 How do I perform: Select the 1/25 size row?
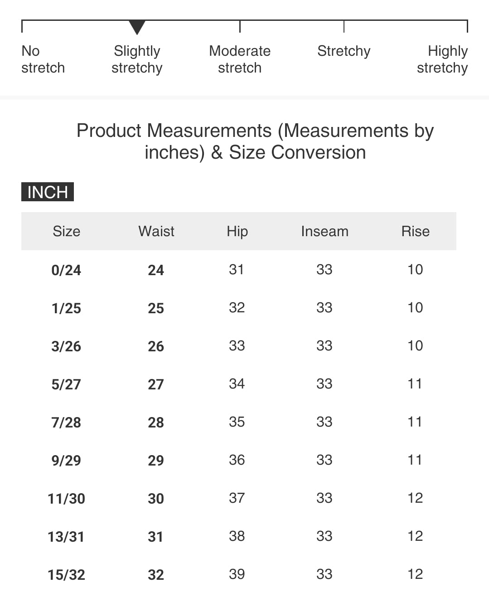click(x=66, y=308)
